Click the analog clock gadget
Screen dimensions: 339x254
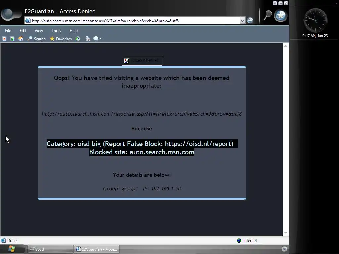tap(315, 20)
